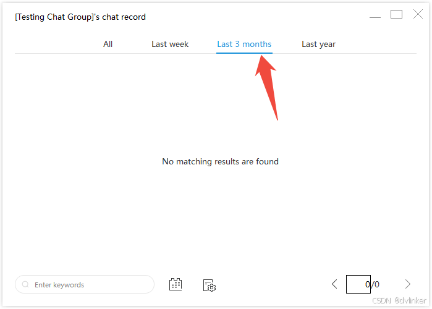Select the Last 3 months tab

tap(244, 44)
